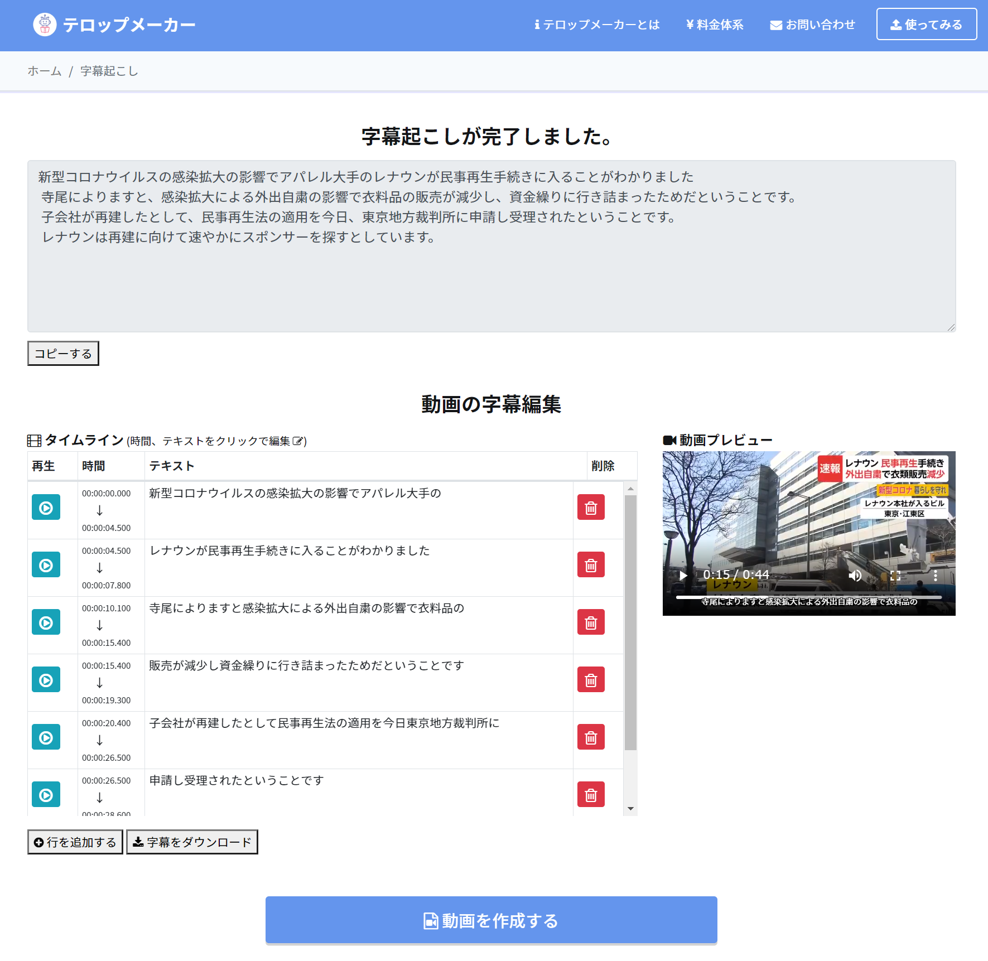Click timeline scrollbar up arrow
Viewport: 988px width, 961px height.
pyautogui.click(x=630, y=489)
